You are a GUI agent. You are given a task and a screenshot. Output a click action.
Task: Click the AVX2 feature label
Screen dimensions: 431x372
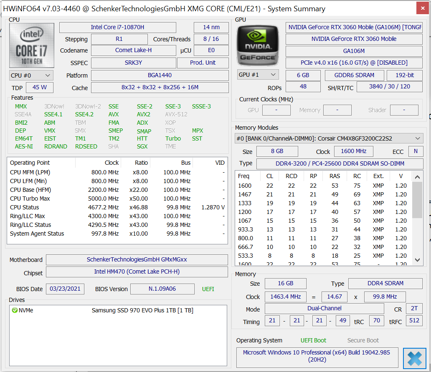pyautogui.click(x=144, y=115)
